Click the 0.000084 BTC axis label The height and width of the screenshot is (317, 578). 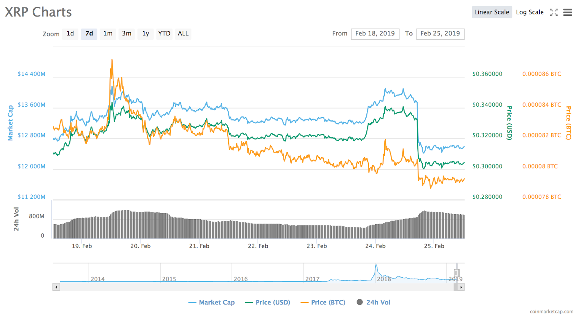coord(542,105)
